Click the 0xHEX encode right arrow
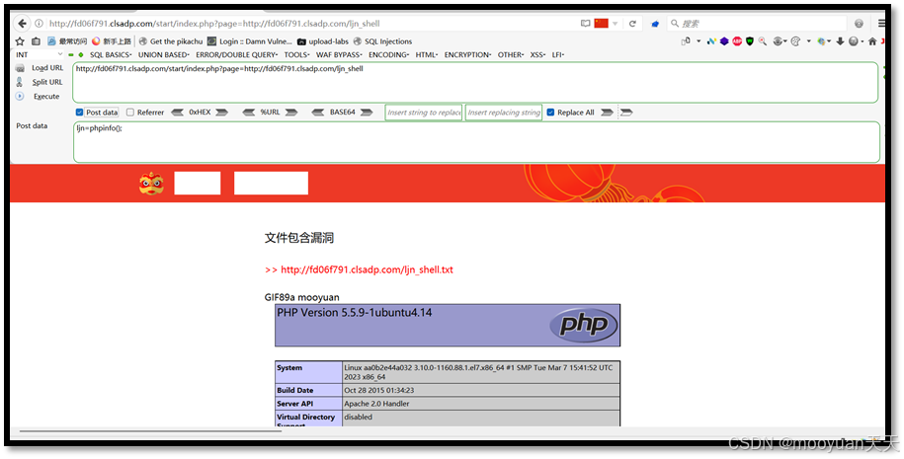 point(222,113)
